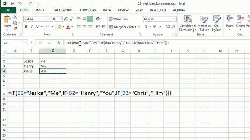Open the Alignment dialog launcher
The height and width of the screenshot is (140, 250).
point(140,35)
